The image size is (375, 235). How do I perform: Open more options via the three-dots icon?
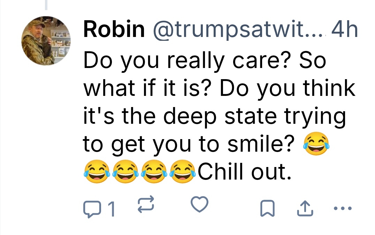tap(343, 209)
